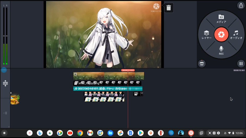Start voice recording with REC
This screenshot has height=138, width=246.
tap(221, 50)
